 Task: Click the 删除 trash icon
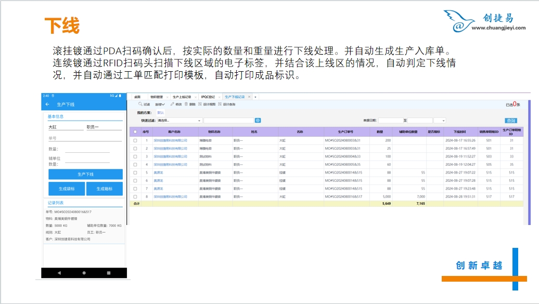tap(186, 104)
